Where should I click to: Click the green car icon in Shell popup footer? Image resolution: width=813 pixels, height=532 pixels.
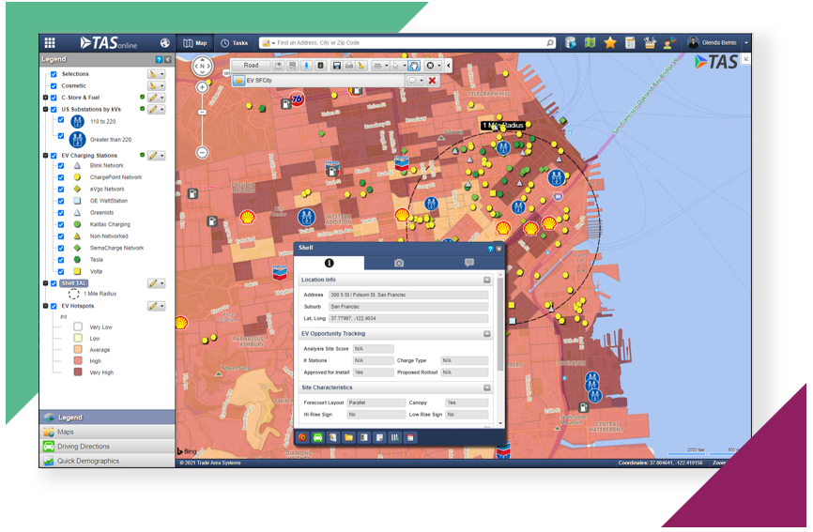318,438
